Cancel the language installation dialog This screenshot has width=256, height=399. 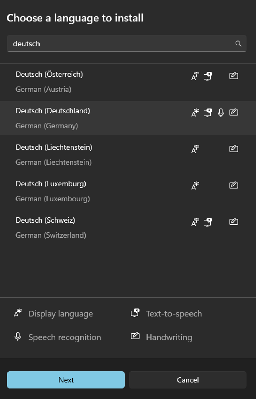[188, 380]
